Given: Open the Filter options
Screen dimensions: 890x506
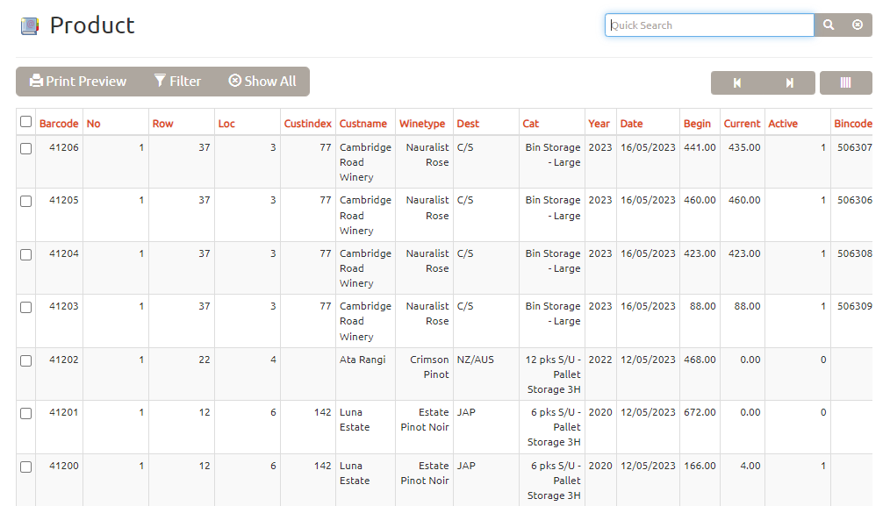Looking at the screenshot, I should point(177,82).
